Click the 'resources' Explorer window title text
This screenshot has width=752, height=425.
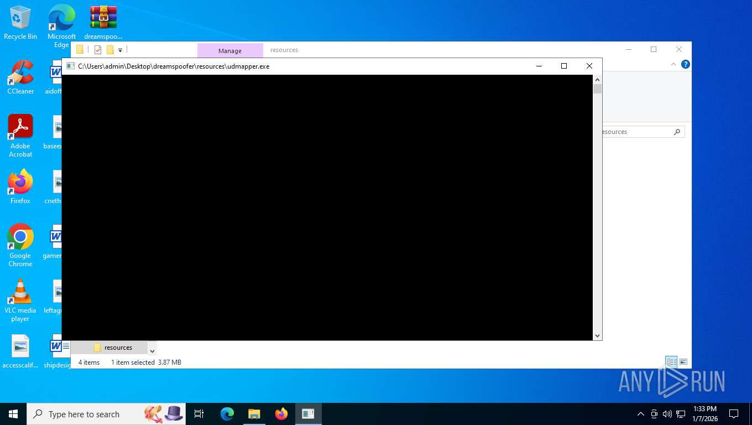pyautogui.click(x=284, y=50)
